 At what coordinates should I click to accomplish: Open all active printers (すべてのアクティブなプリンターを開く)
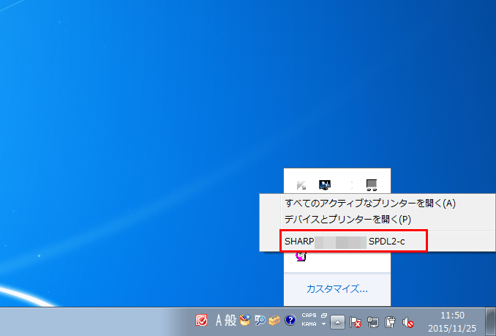pos(369,204)
